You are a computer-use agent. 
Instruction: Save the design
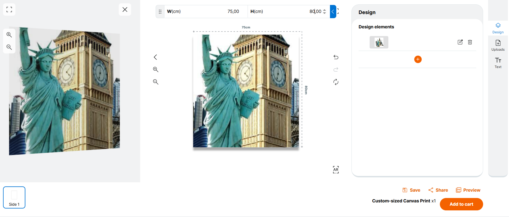(411, 190)
